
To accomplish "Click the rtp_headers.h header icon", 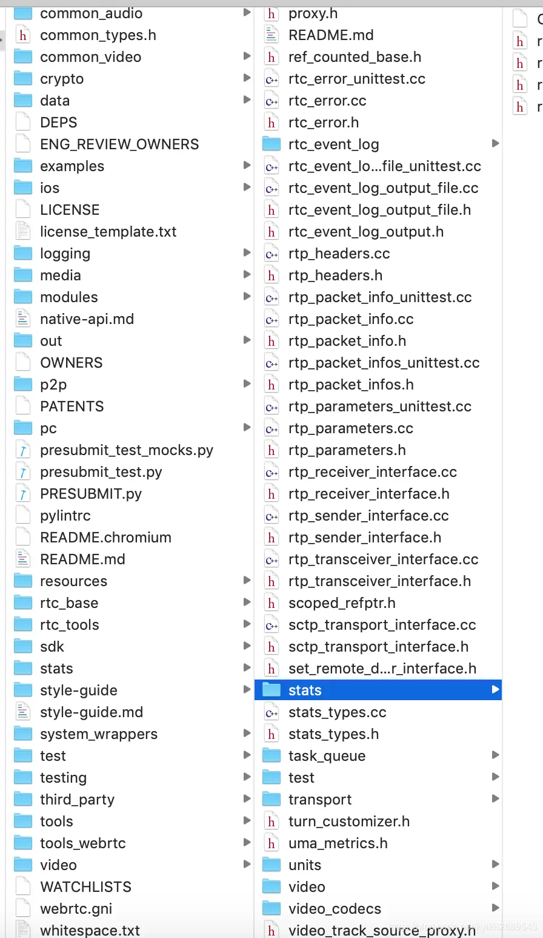I will (271, 275).
